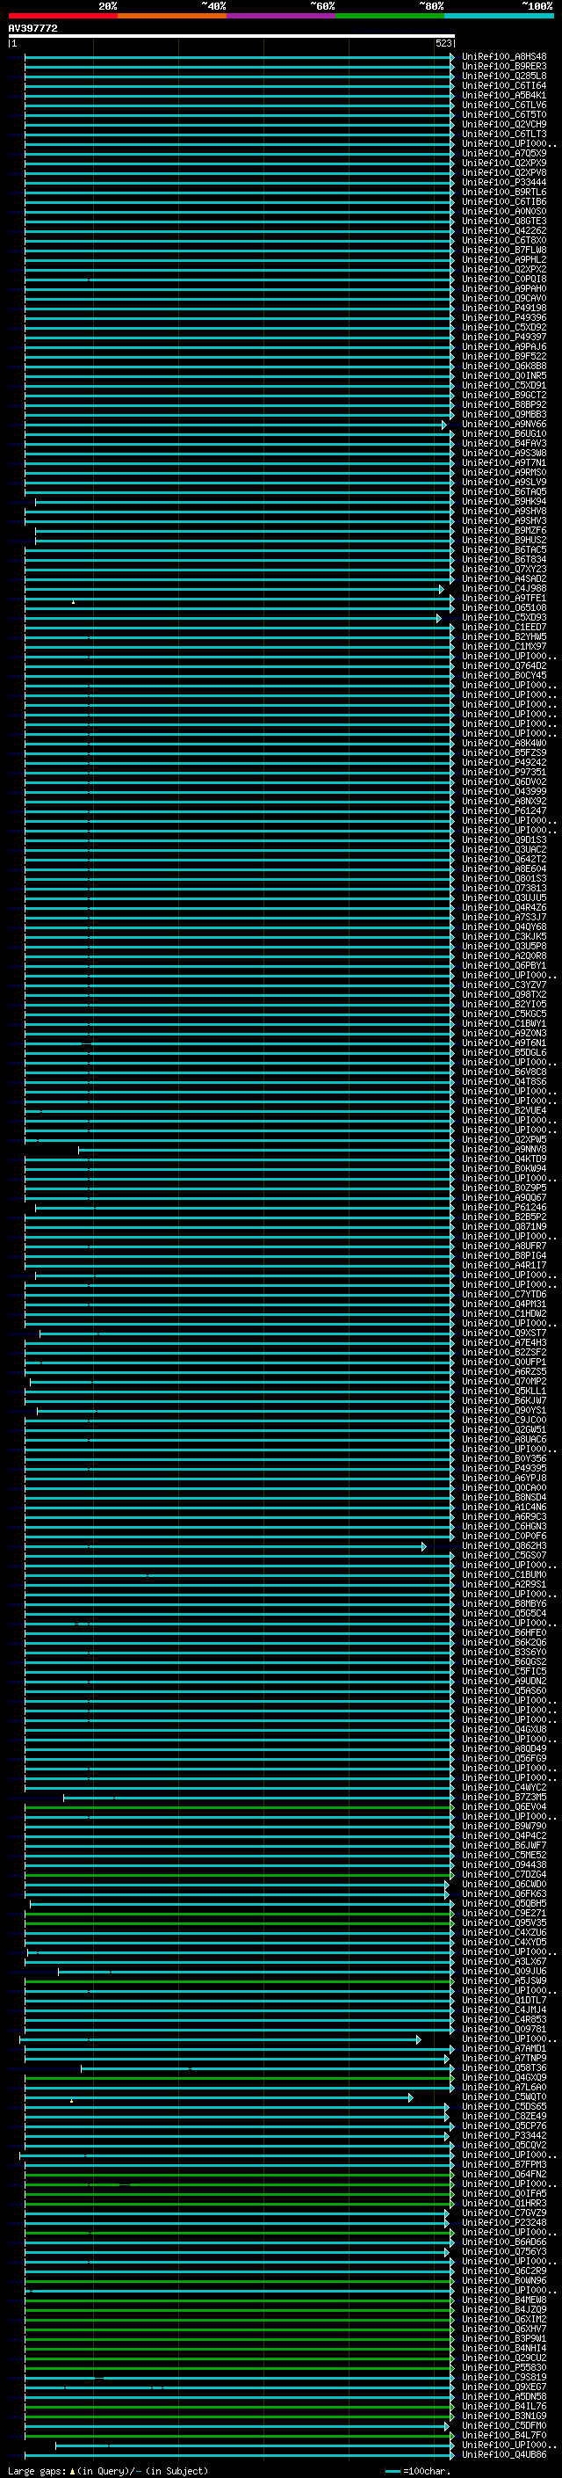Click the white query sequence bar
The height and width of the screenshot is (2478, 562).
tap(232, 35)
